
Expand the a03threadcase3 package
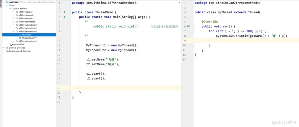13,18
